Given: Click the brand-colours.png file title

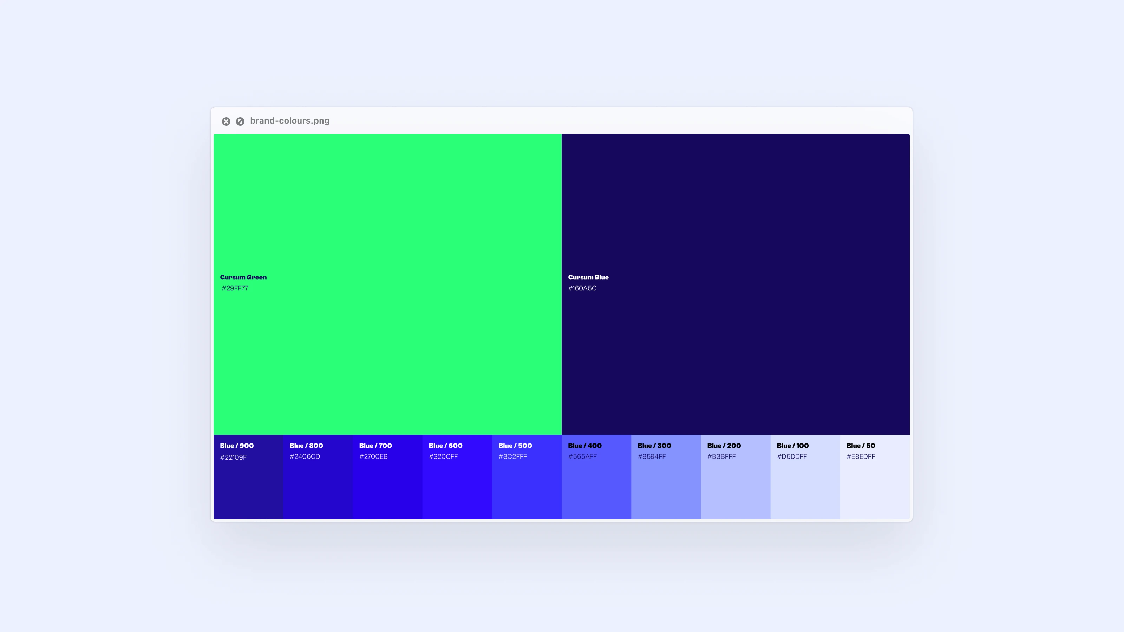Looking at the screenshot, I should [x=289, y=121].
